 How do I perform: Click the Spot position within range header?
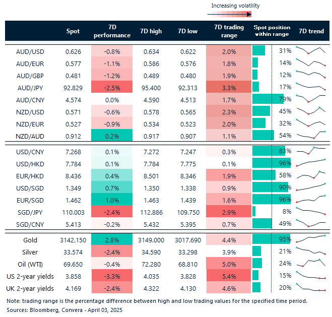(271, 31)
